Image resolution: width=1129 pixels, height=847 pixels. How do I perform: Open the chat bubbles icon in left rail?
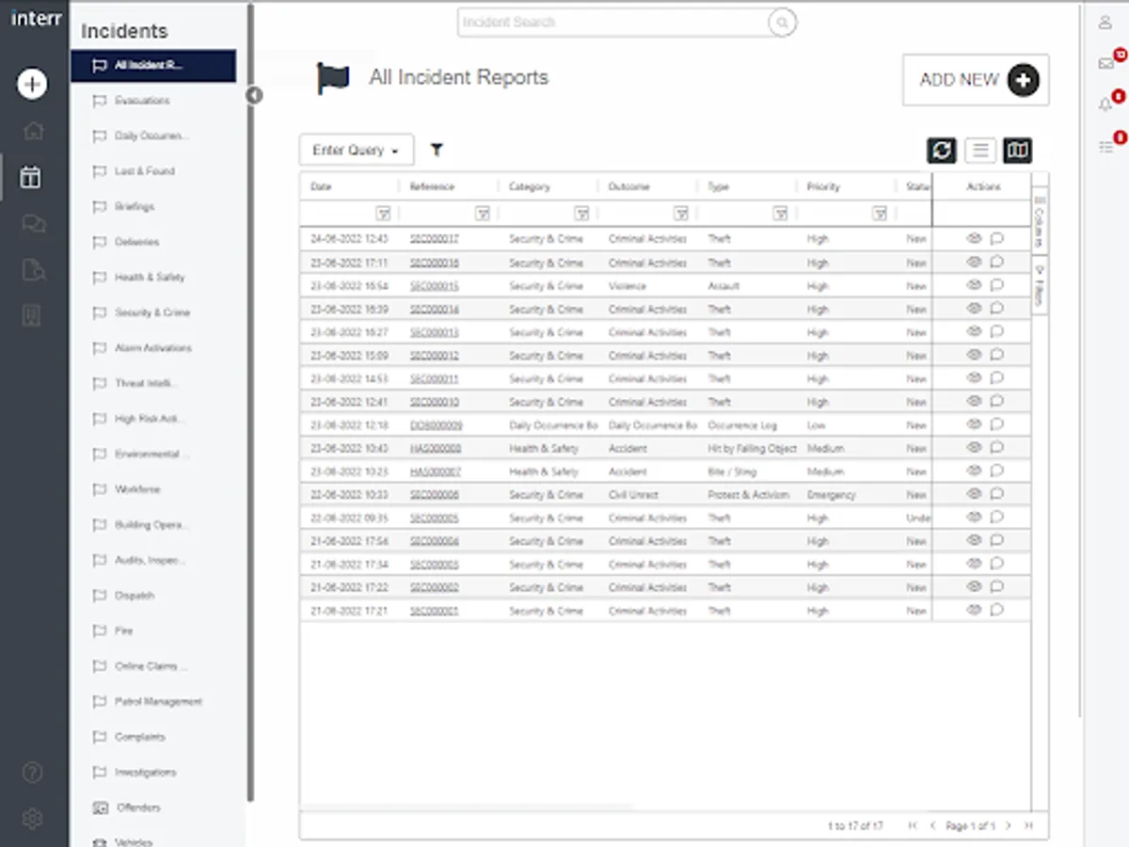(33, 224)
